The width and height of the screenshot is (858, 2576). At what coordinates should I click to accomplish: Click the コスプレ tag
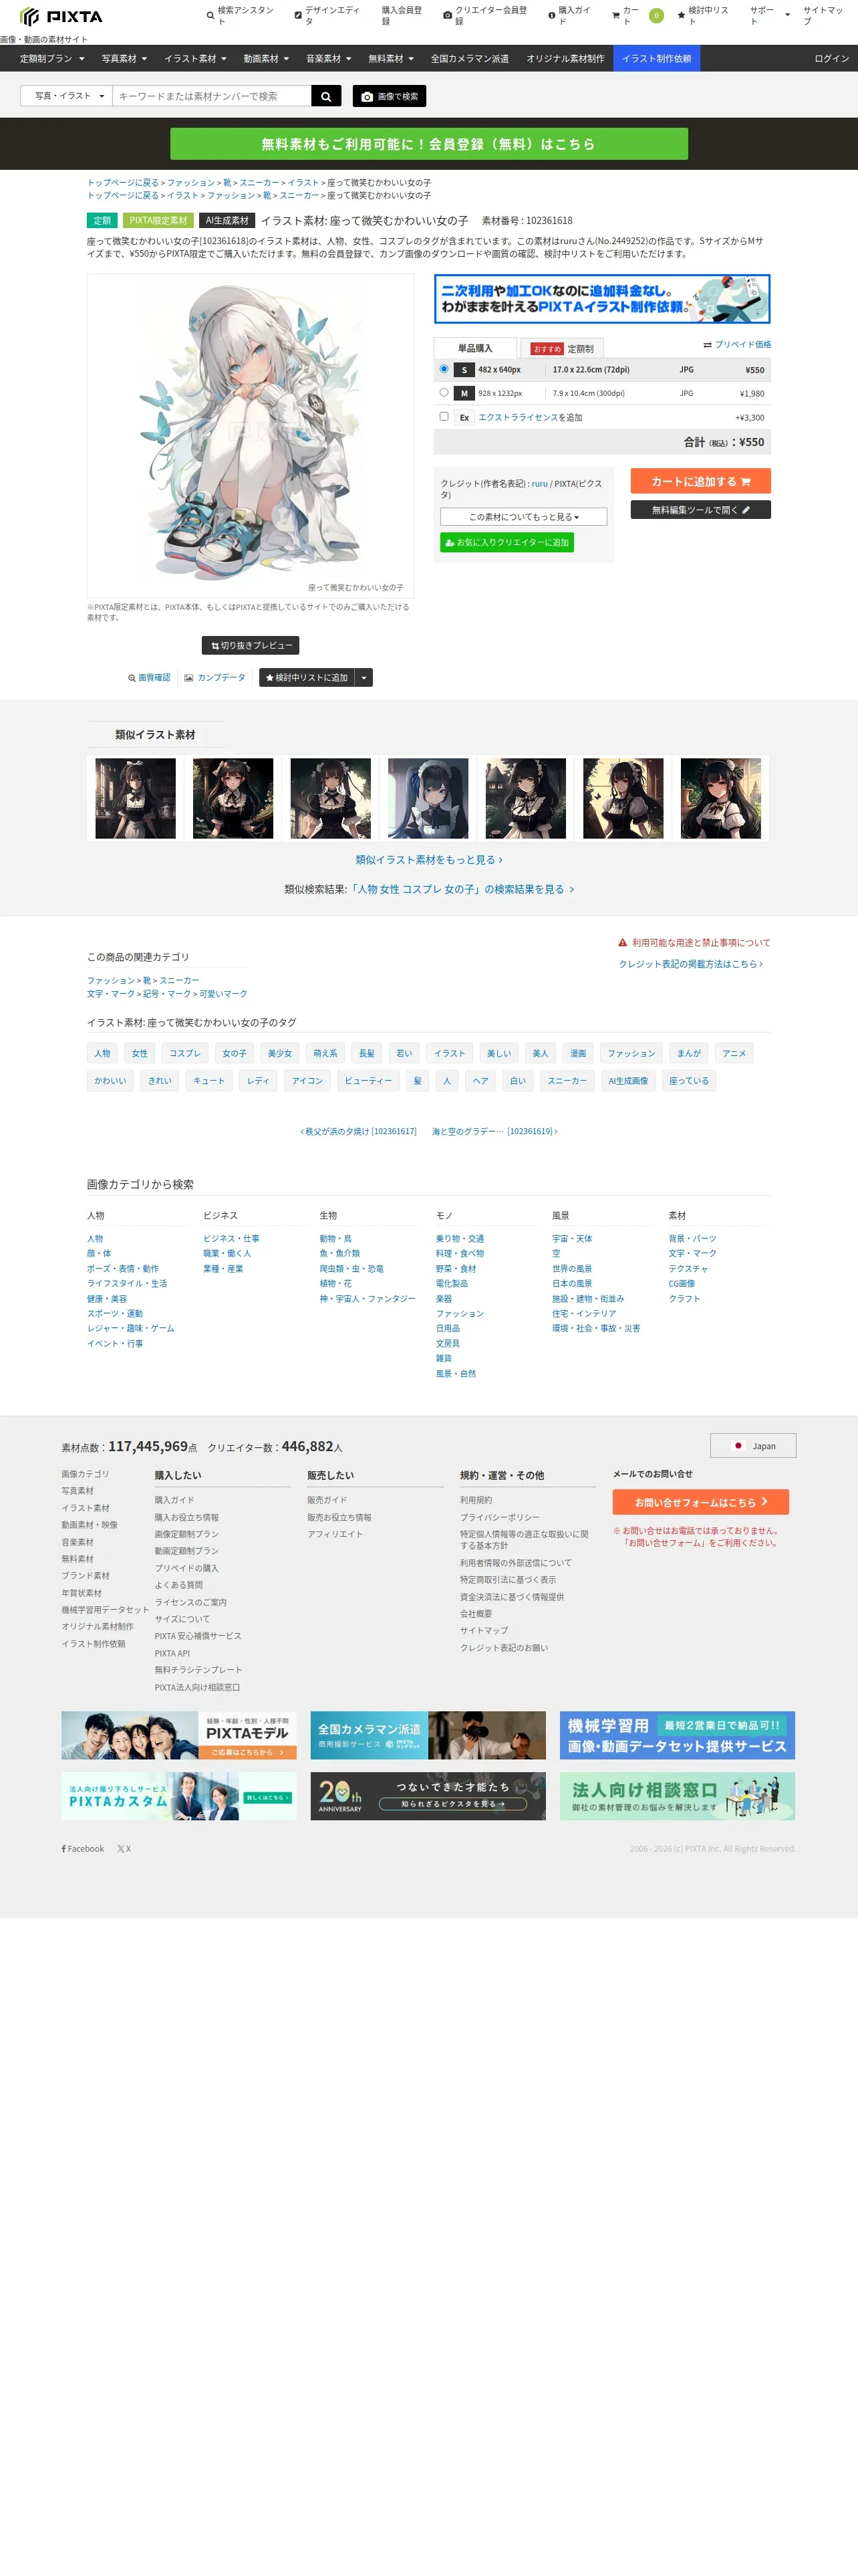click(185, 1053)
